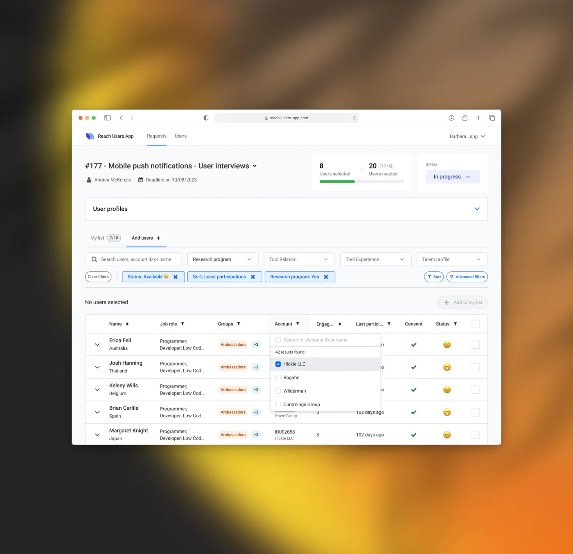Sort by the Engagement column arrows
Image resolution: width=573 pixels, height=554 pixels.
click(340, 324)
